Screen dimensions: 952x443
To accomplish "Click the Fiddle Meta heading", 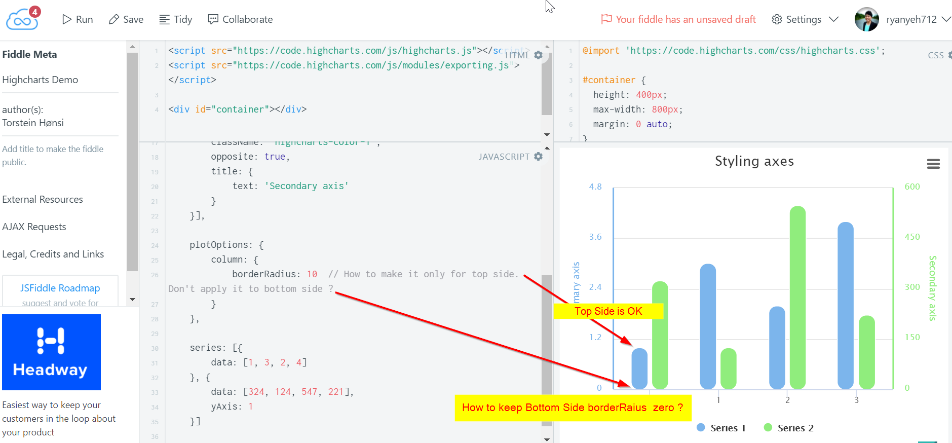I will coord(29,54).
